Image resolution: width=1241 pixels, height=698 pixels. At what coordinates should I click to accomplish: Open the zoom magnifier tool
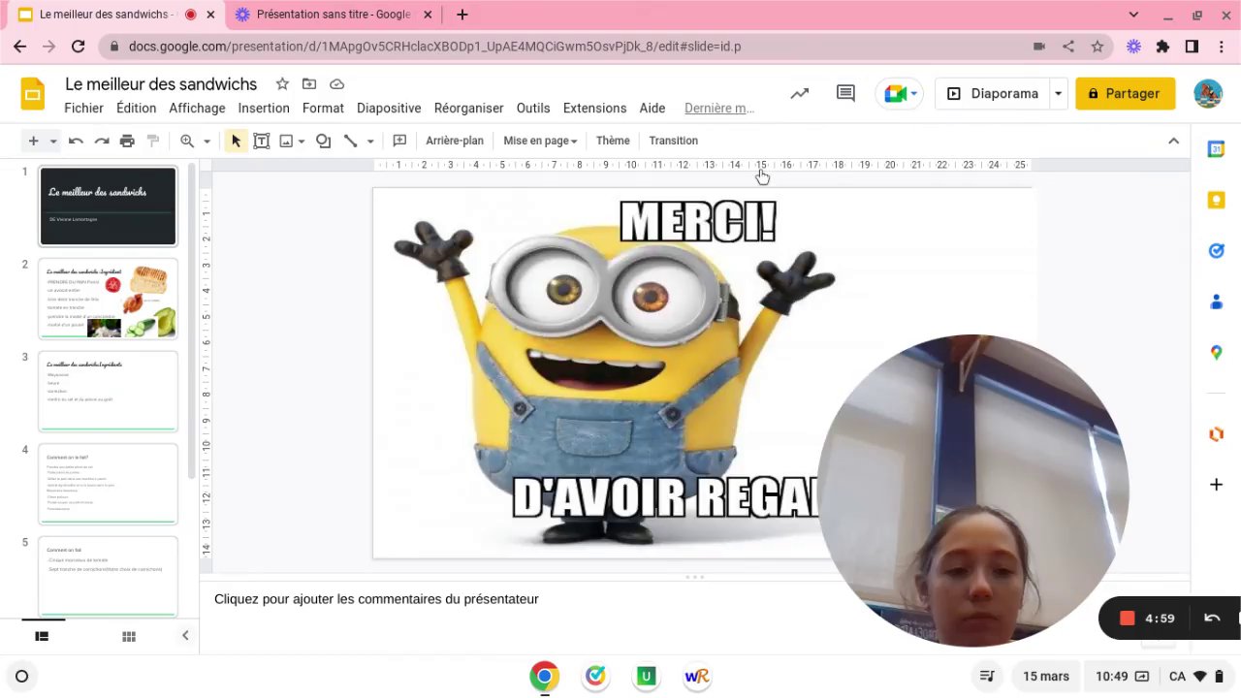click(187, 141)
